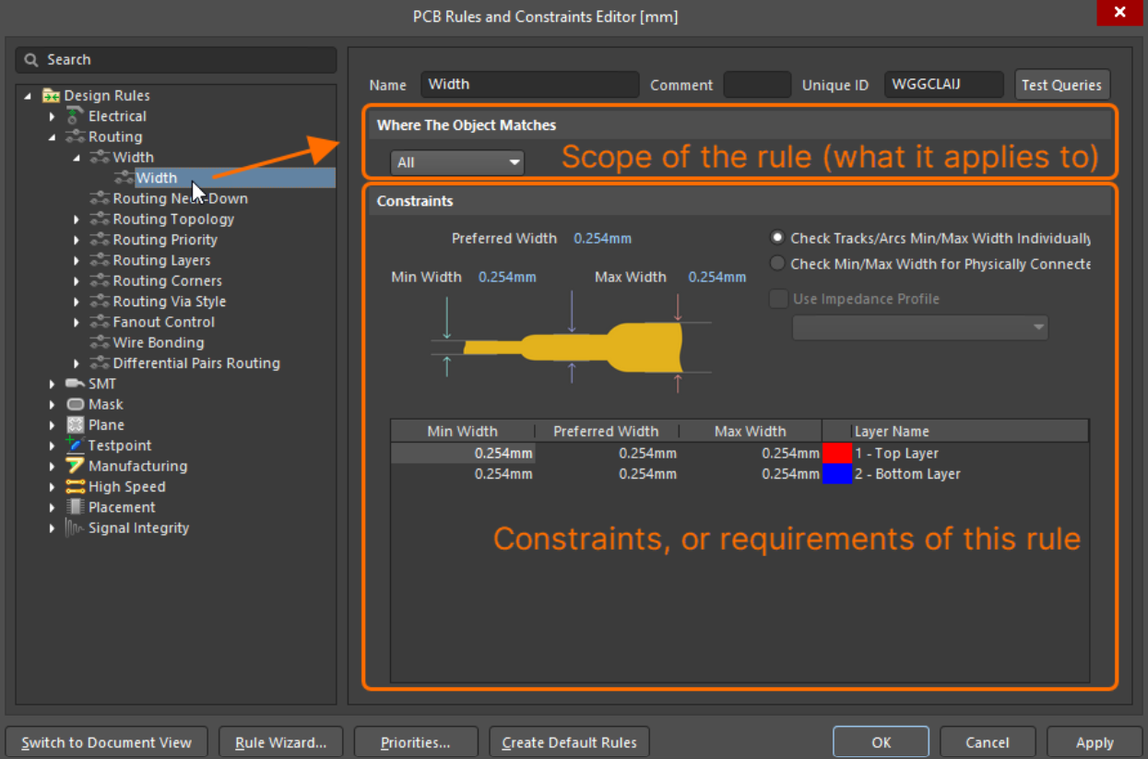Click the Mask category icon
Screen dimensions: 1148x759
tap(75, 404)
